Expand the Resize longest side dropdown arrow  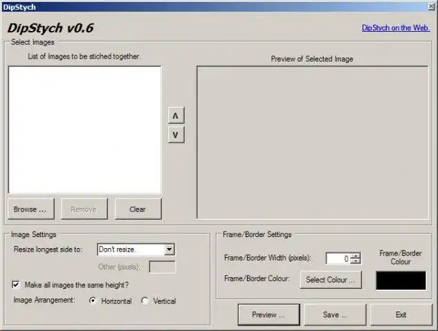click(x=170, y=249)
